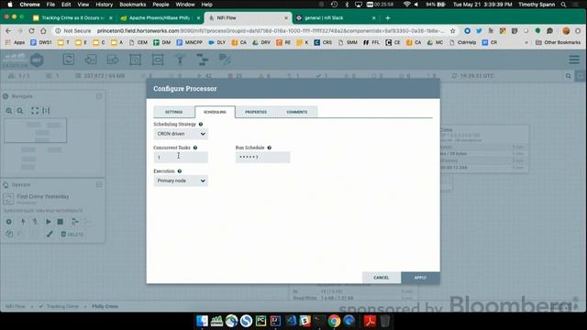Zoom in using Navigate panel icon
This screenshot has height=330, width=587.
[9, 111]
